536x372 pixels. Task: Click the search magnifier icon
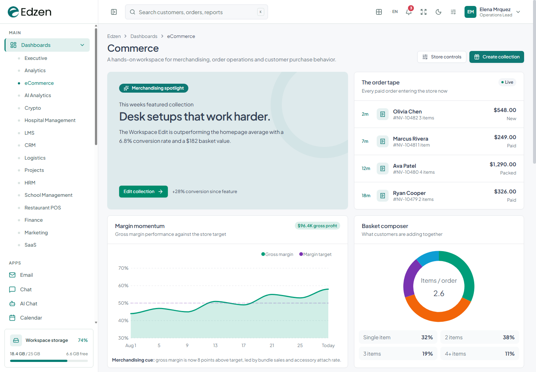(133, 12)
